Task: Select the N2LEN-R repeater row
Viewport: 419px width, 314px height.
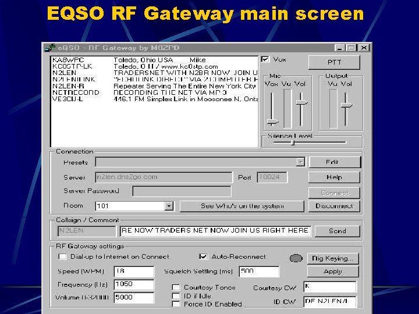Action: tap(154, 86)
